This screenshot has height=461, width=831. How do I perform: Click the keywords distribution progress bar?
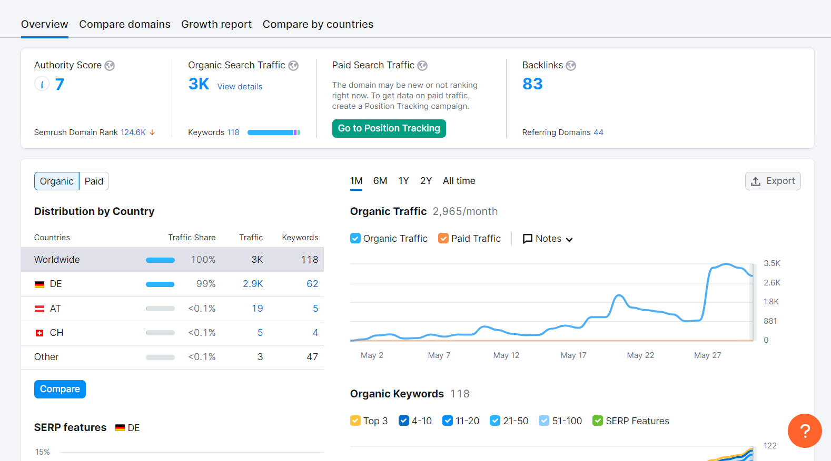274,132
